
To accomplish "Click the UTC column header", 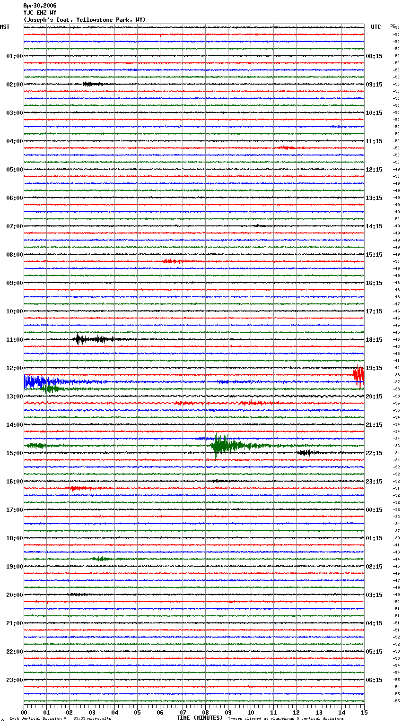I will coord(376,27).
